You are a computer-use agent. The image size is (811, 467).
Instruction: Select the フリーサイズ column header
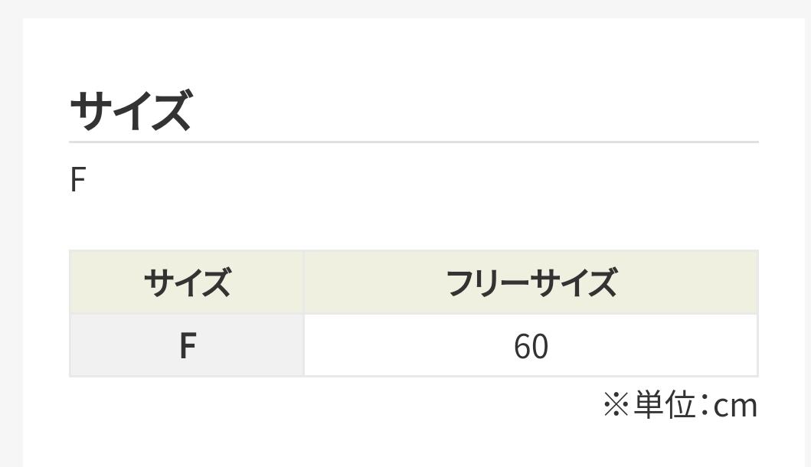[x=531, y=282]
